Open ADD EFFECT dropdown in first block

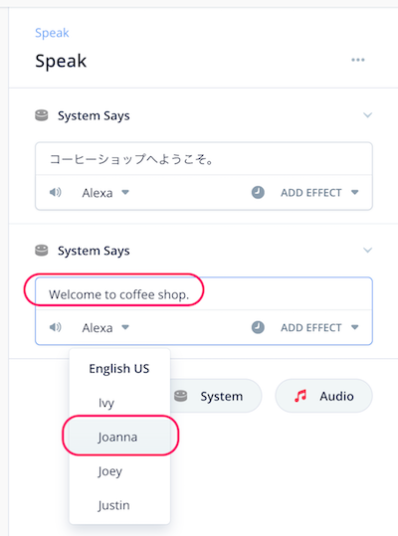coord(319,193)
